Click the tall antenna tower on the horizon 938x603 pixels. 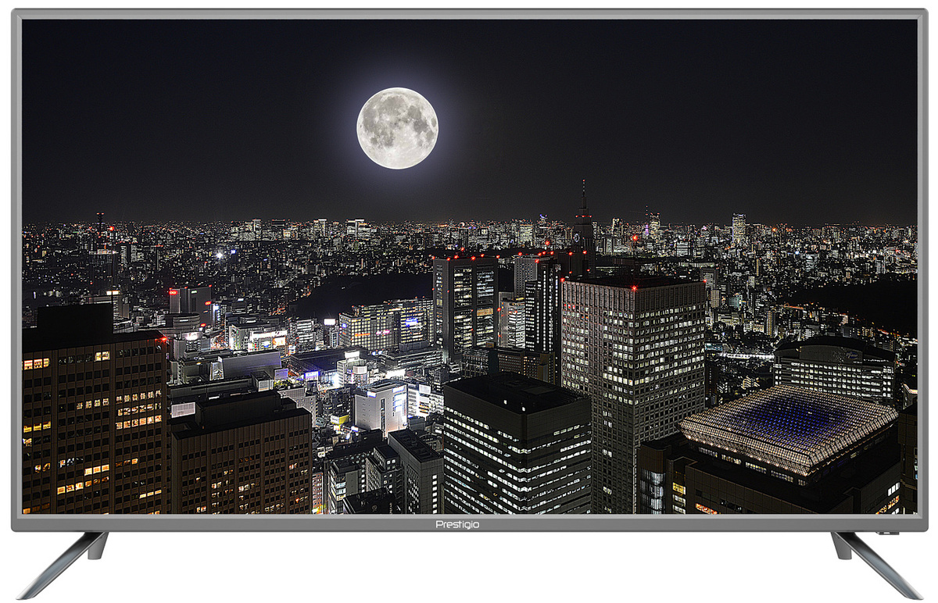pos(583,211)
